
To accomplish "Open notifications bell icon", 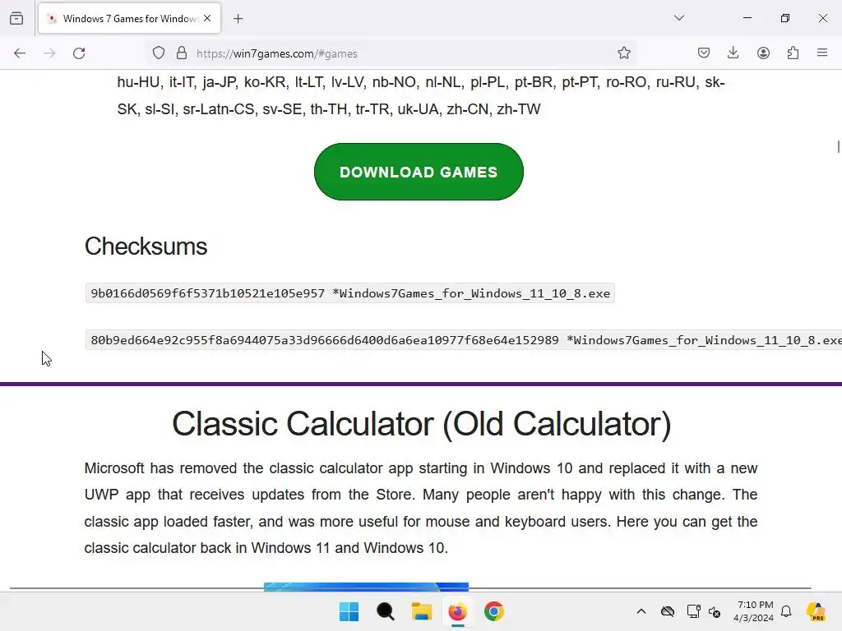I will tap(786, 611).
